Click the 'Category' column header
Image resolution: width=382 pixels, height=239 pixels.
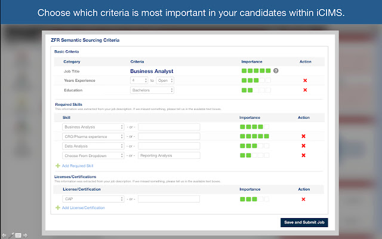72,62
